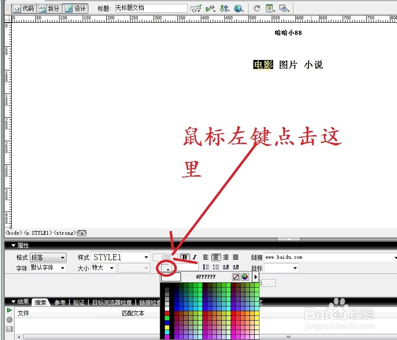Click the #FFFFFF hex value in picker
The image size is (397, 340).
206,277
